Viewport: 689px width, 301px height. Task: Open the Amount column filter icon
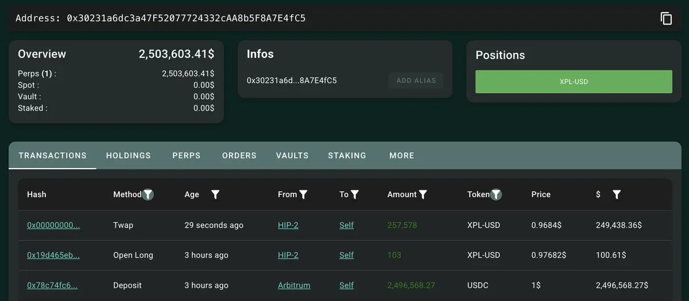(423, 194)
